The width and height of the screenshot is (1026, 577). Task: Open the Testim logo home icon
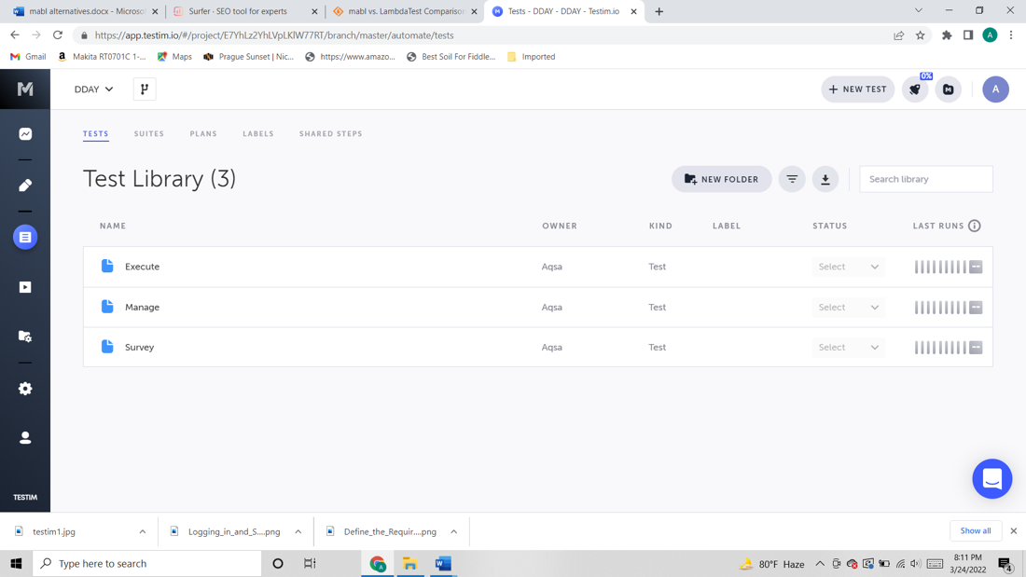tap(25, 89)
